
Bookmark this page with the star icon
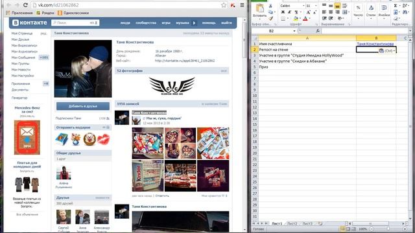tap(224, 5)
